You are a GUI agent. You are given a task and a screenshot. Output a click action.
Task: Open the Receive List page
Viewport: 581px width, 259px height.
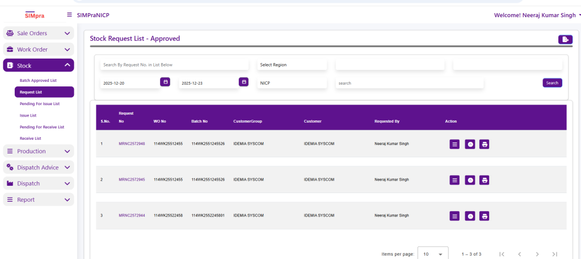point(31,139)
